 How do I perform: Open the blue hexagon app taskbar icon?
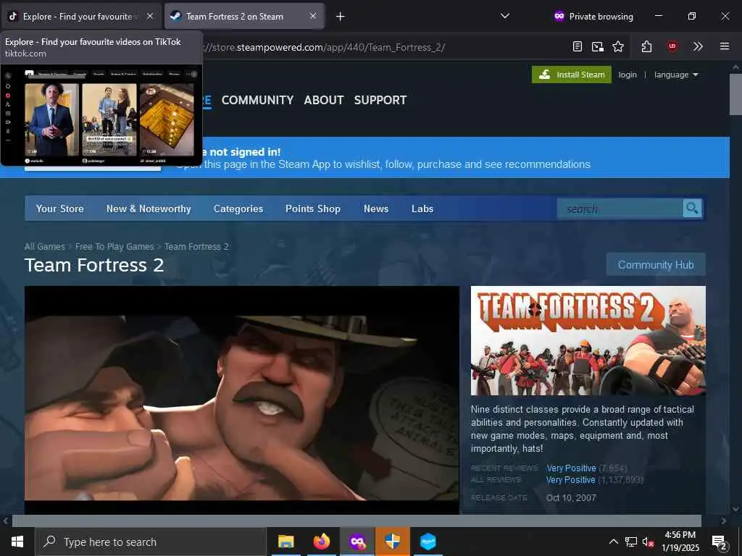coord(428,542)
